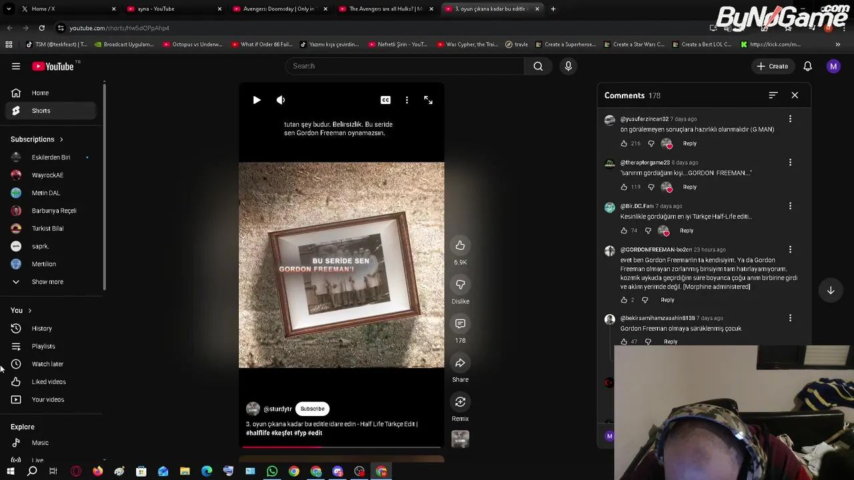Subscribe to @sturdytr
This screenshot has width=854, height=480.
(x=312, y=409)
